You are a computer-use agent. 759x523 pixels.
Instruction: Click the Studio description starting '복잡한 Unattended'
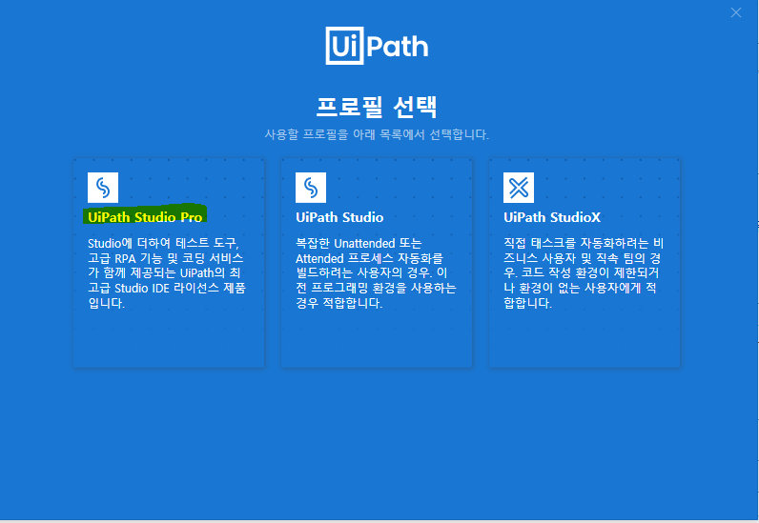point(376,272)
